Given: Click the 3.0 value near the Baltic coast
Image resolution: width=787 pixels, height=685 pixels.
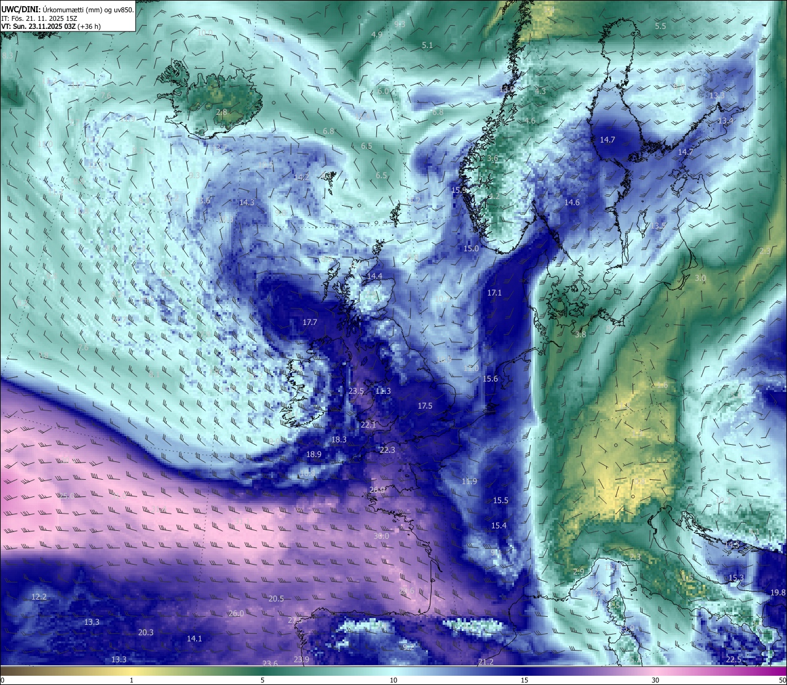Looking at the screenshot, I should pos(700,278).
